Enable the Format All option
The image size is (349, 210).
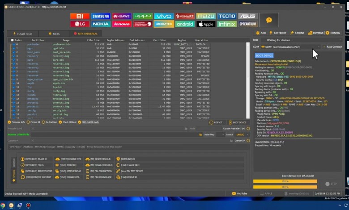pyautogui.click(x=34, y=122)
